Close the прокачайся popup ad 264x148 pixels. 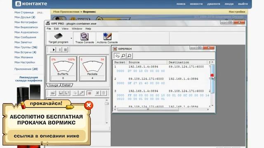point(89,105)
